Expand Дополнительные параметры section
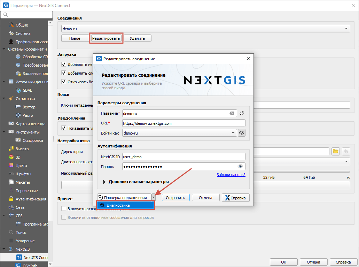Viewport: 359px width, 267px height. [104, 182]
